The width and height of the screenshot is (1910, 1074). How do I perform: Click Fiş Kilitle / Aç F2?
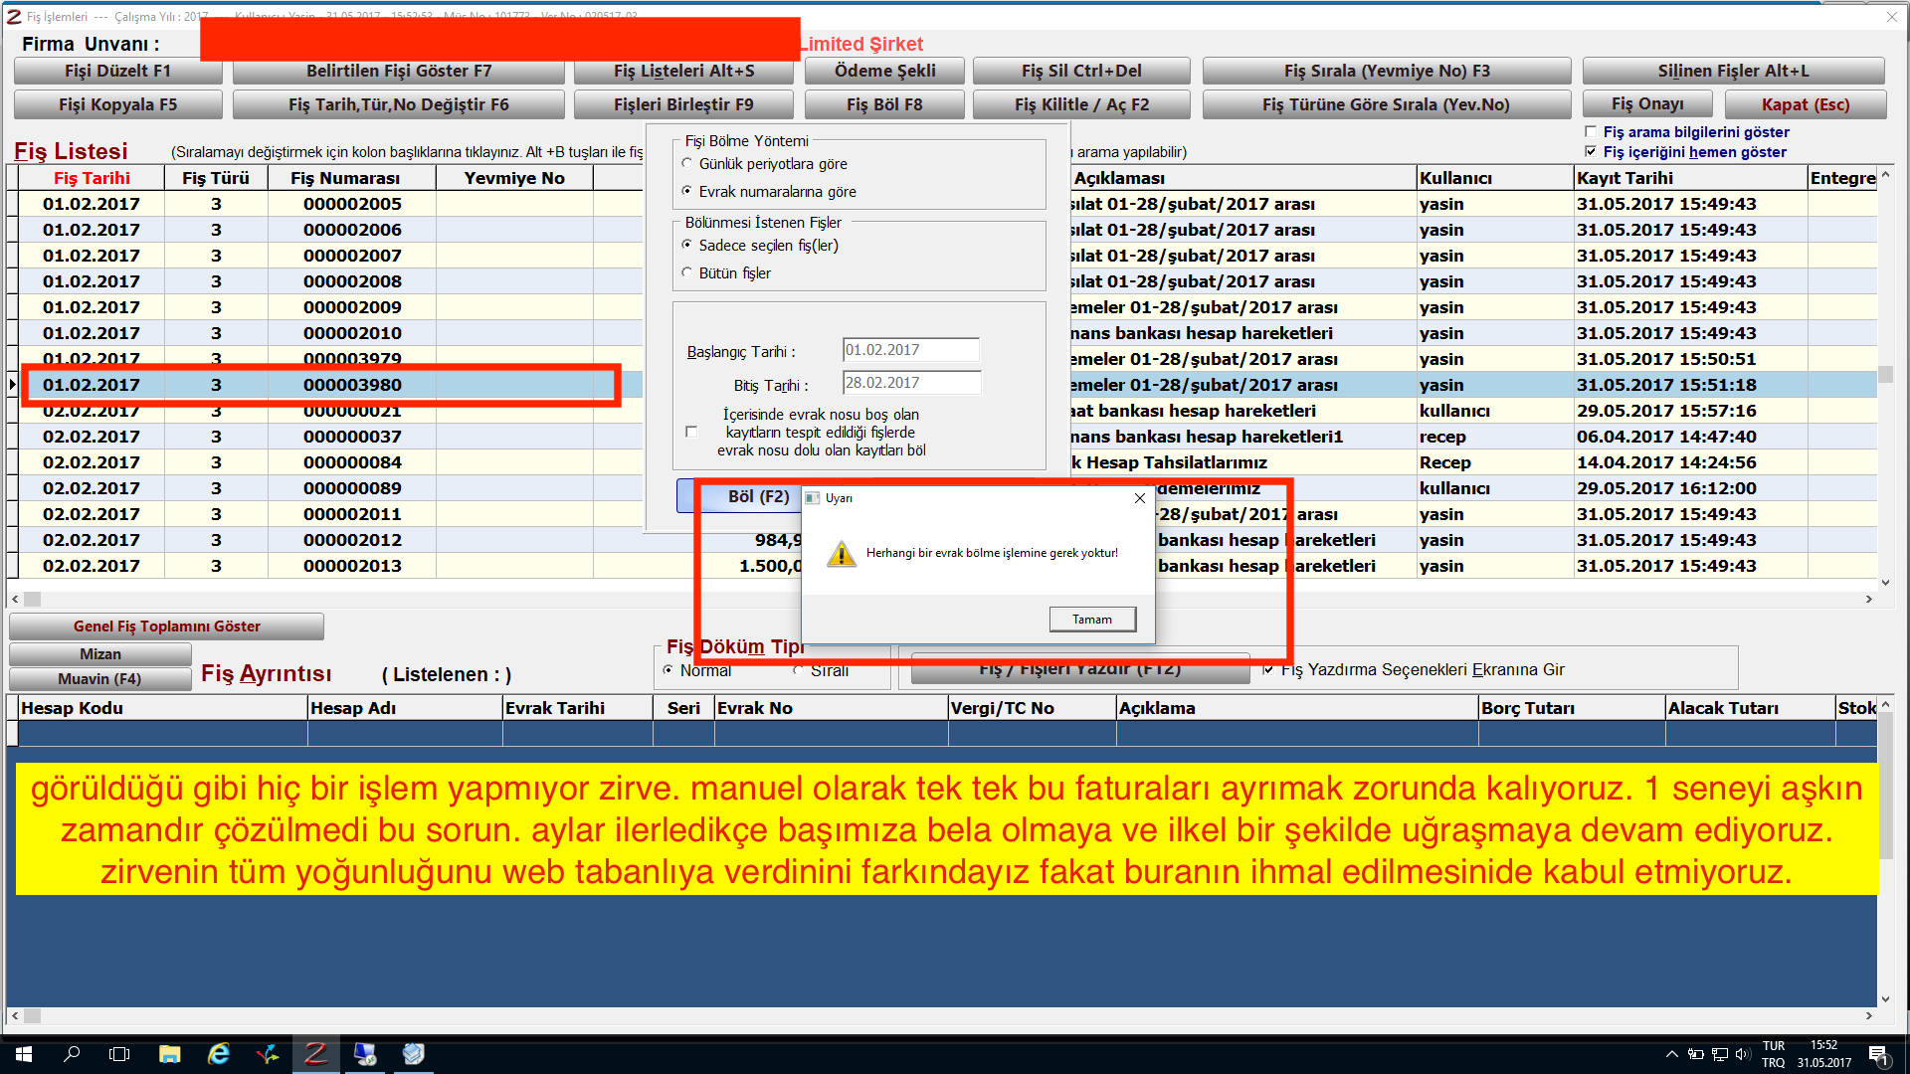pos(1081,104)
